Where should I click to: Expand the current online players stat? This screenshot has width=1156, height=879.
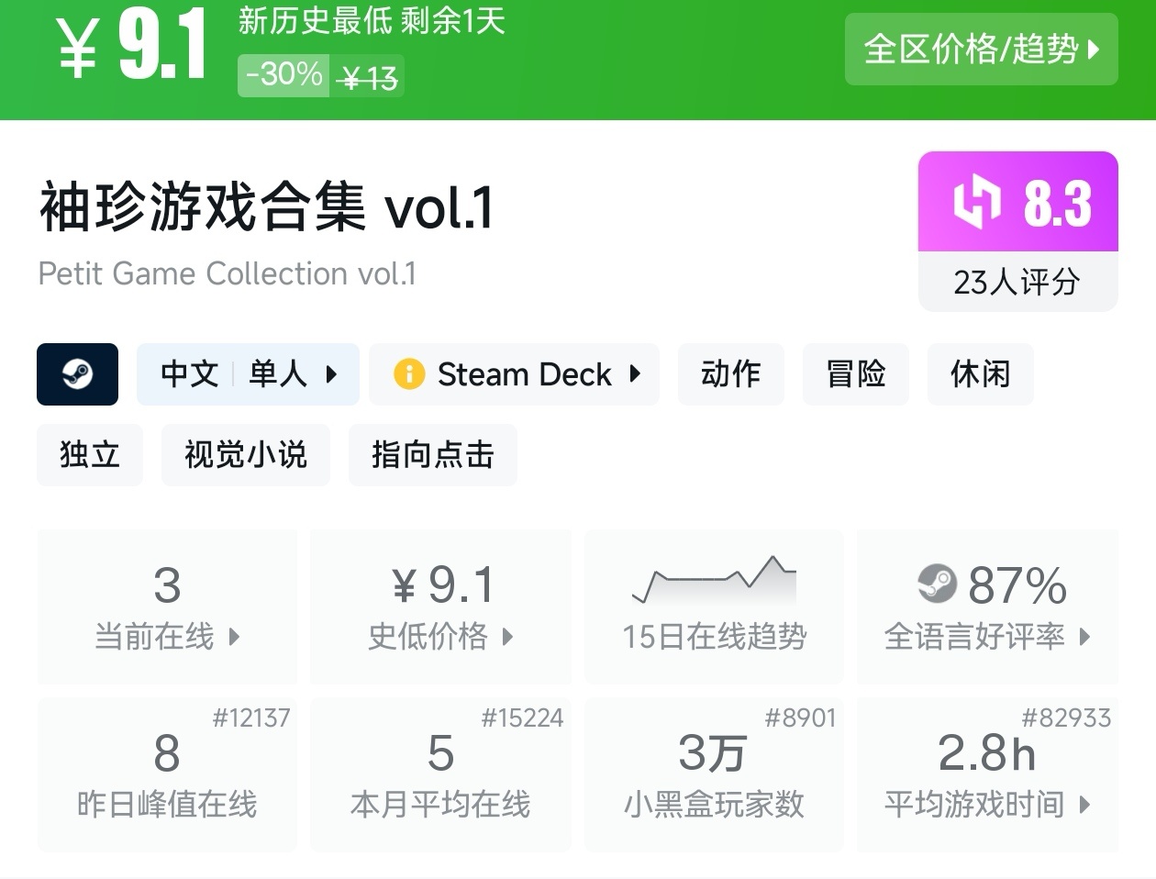[x=167, y=606]
